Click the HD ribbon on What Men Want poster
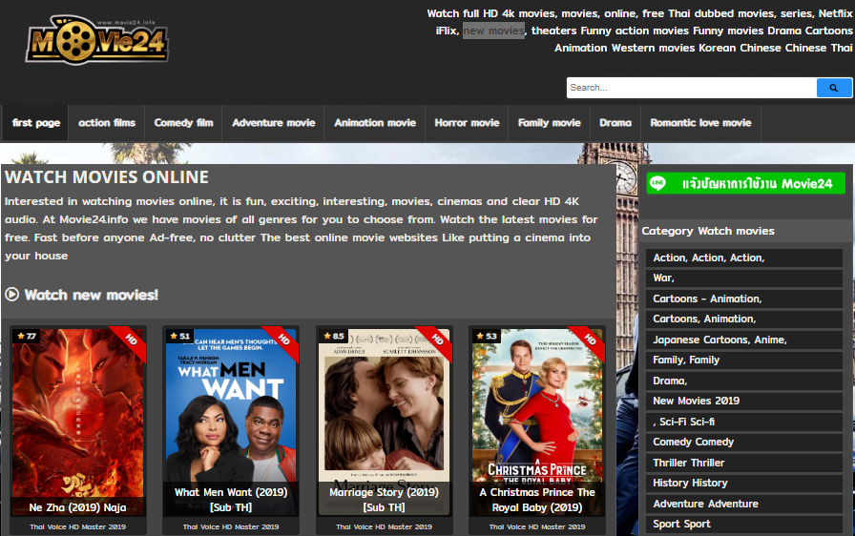 [x=282, y=342]
